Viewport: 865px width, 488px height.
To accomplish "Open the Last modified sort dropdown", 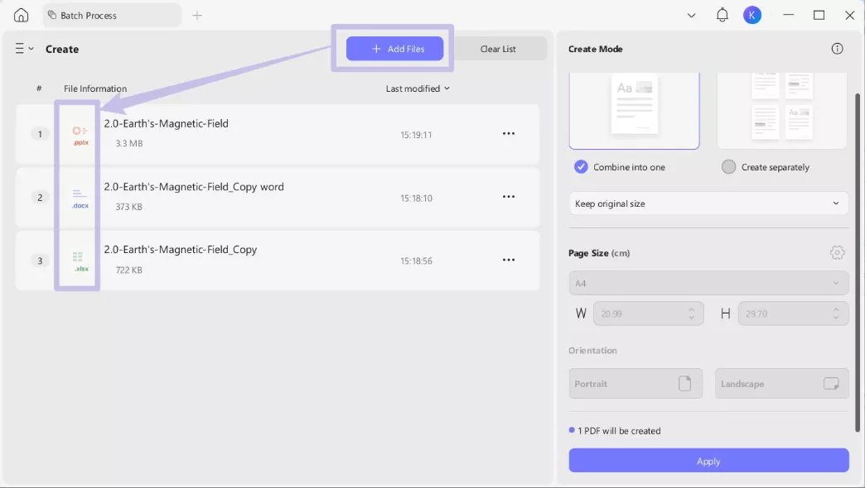I will pyautogui.click(x=418, y=89).
